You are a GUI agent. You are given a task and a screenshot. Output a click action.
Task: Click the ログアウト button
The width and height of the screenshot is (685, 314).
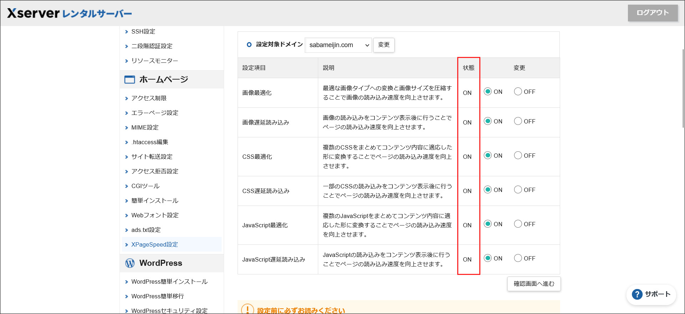[653, 13]
